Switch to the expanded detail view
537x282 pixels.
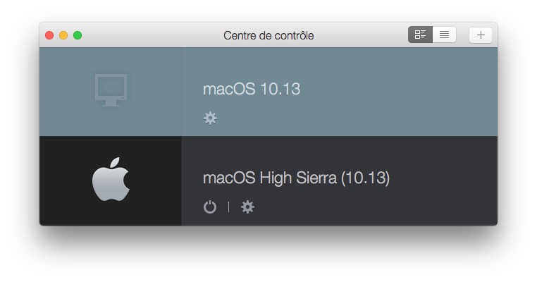(x=420, y=35)
